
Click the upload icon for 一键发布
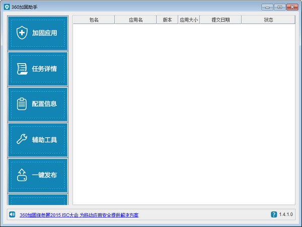tap(22, 176)
